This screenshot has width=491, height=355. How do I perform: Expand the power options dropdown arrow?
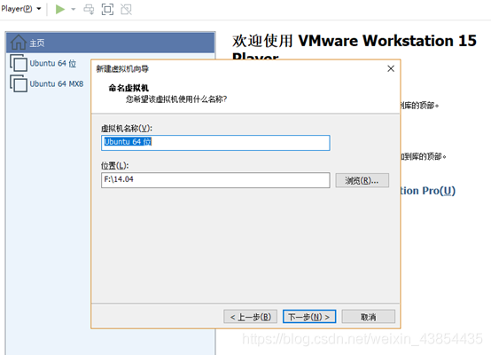74,9
